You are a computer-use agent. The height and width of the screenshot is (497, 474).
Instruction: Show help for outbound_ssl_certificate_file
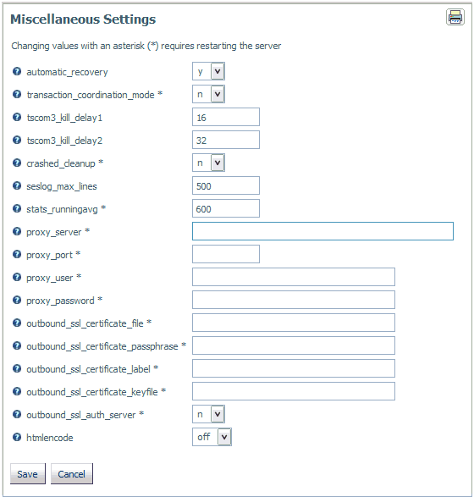[17, 323]
